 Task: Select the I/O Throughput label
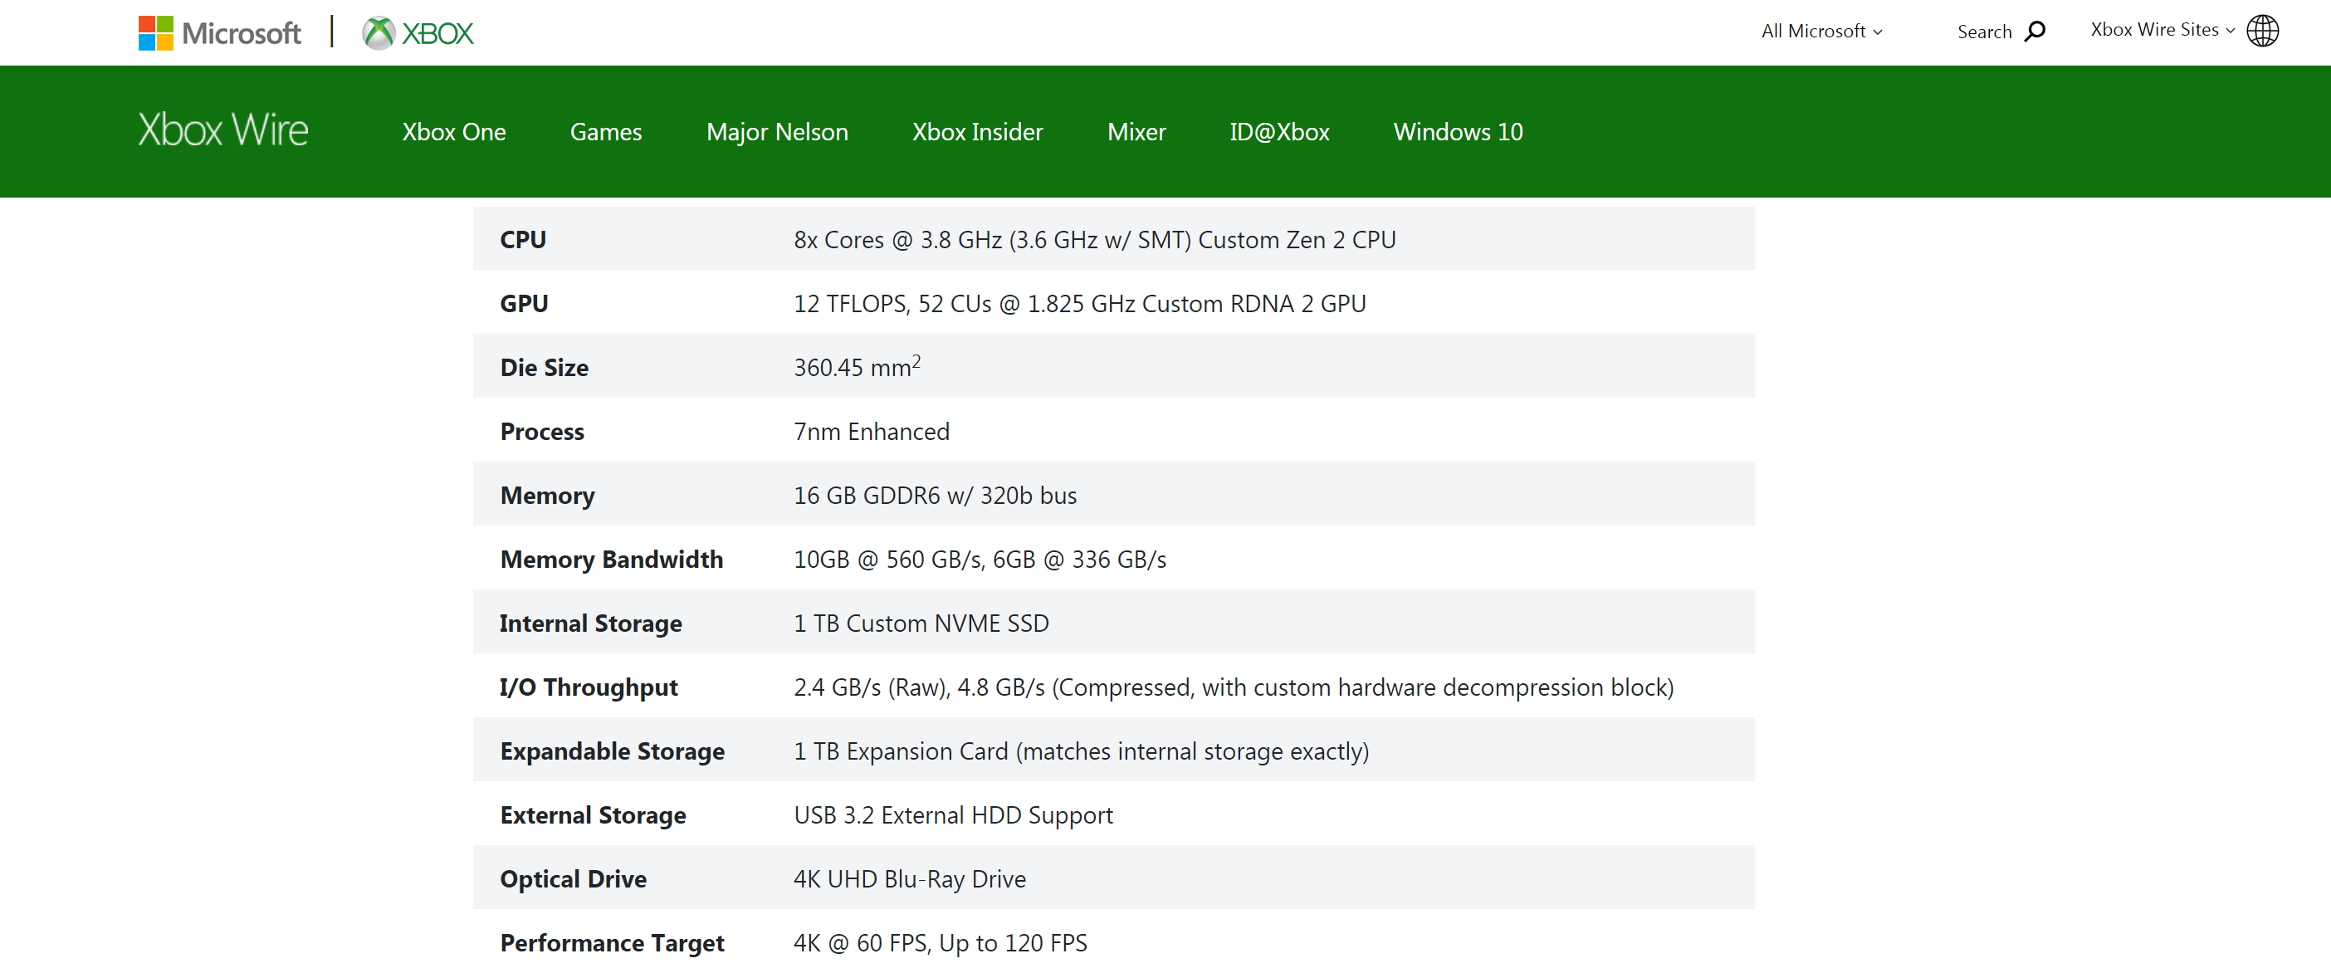589,687
